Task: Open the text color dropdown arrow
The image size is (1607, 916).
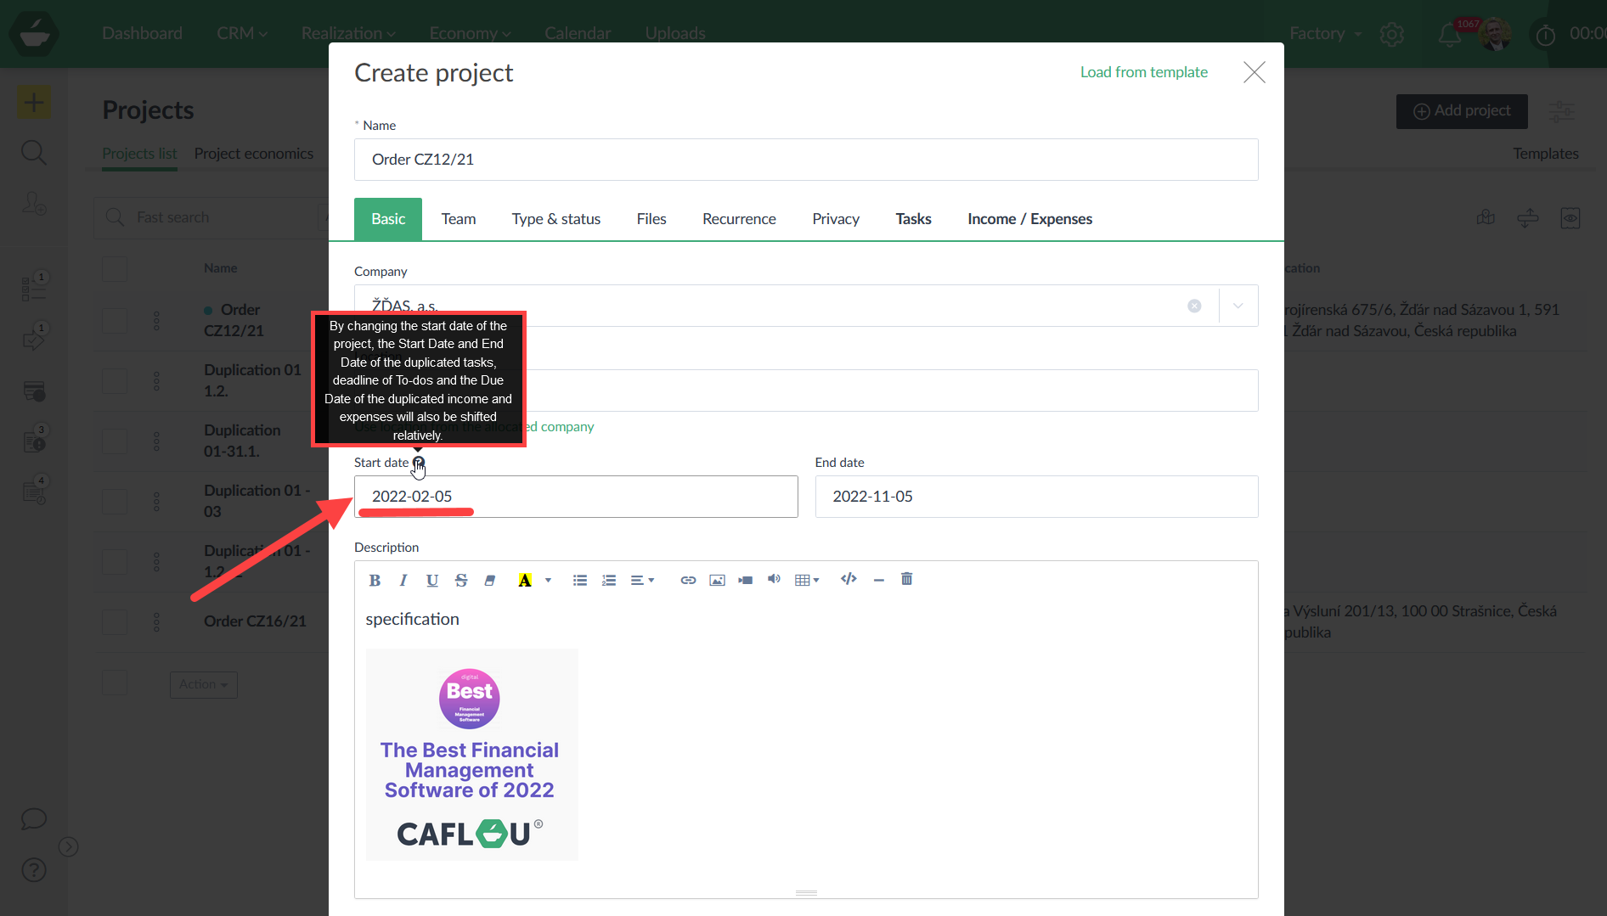Action: click(548, 580)
